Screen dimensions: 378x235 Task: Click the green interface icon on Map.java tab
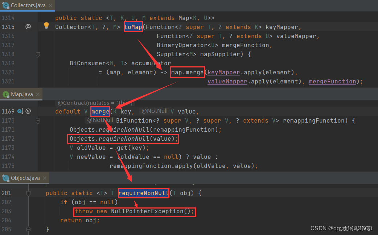click(5, 94)
